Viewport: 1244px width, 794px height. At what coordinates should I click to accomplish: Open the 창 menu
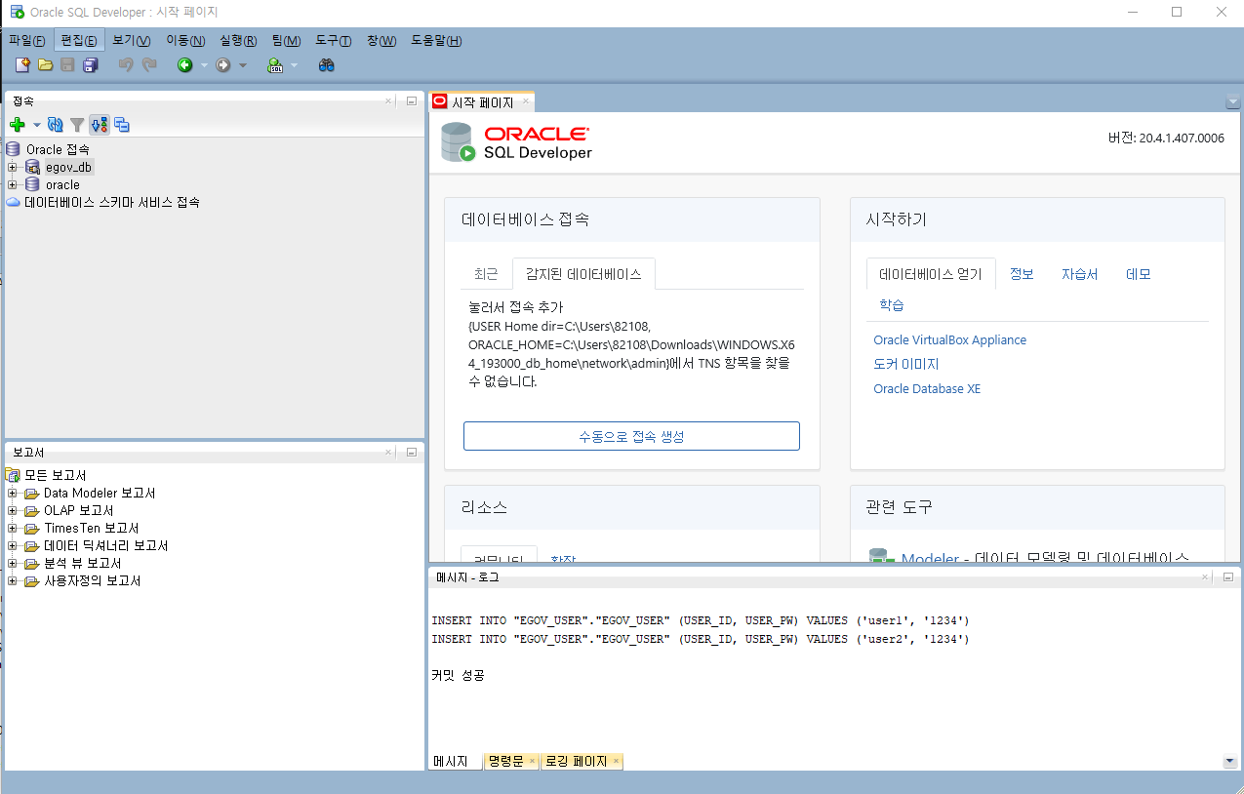point(381,40)
